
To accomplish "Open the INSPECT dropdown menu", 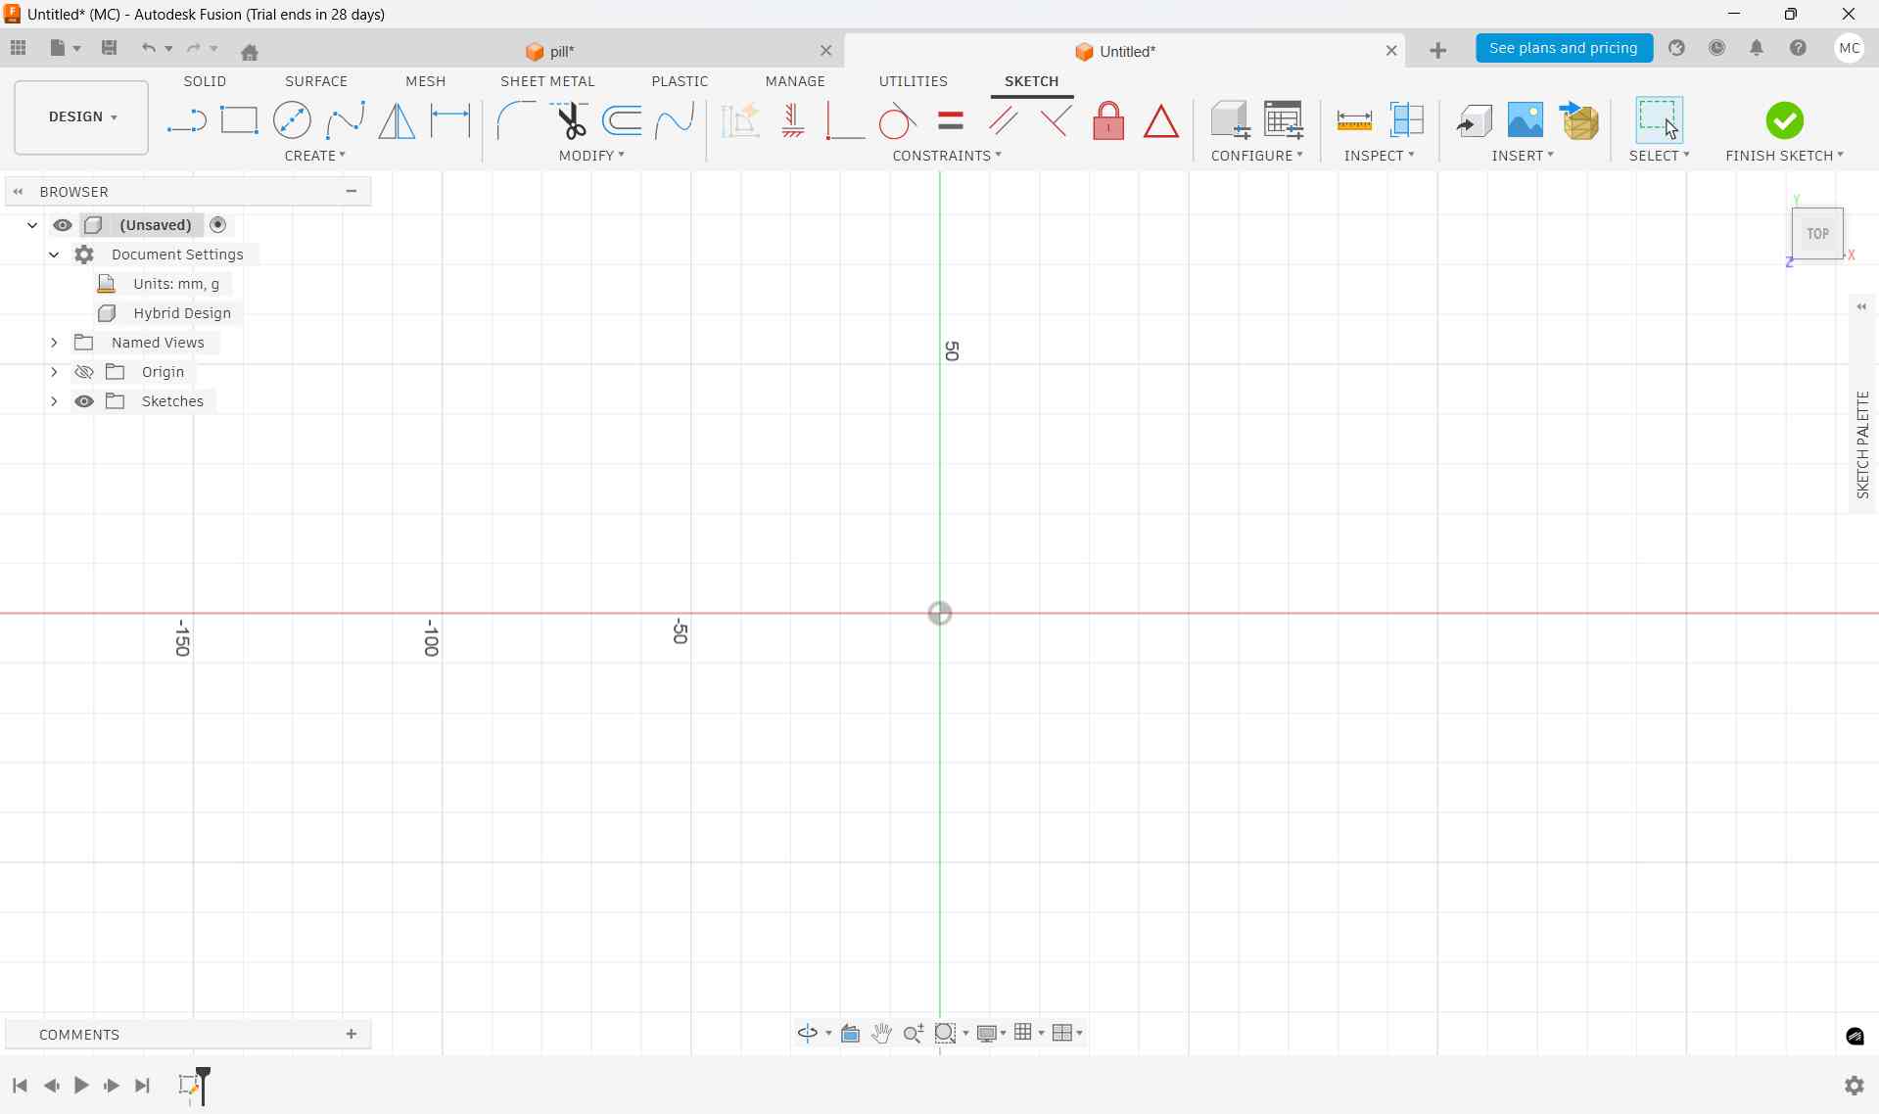I will [x=1380, y=156].
